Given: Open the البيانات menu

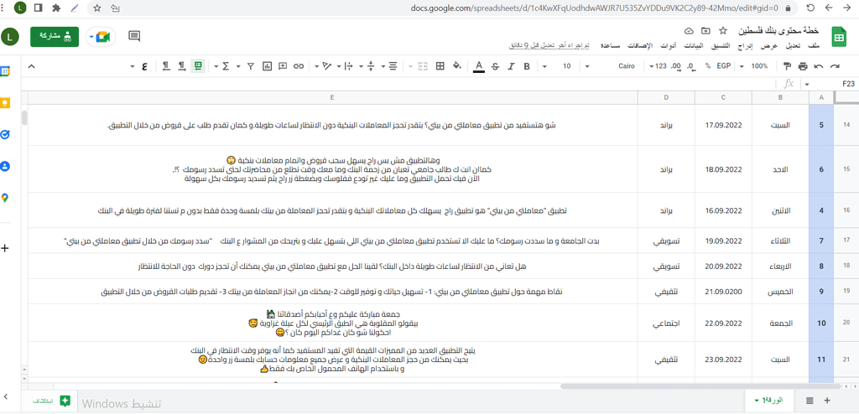Looking at the screenshot, I should point(695,46).
